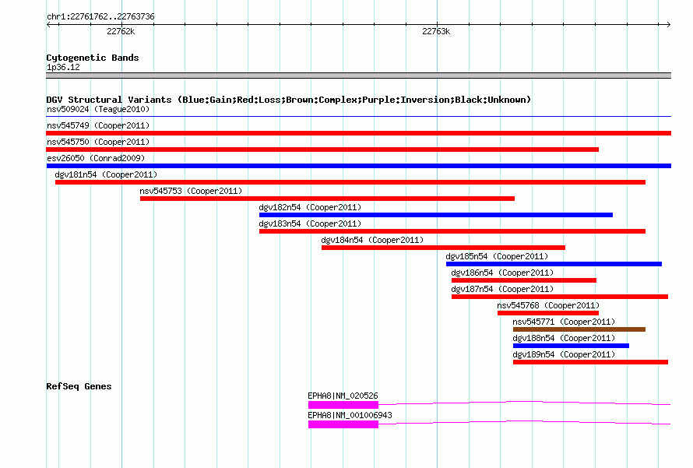Open the dgv189n54 red loss bar
Image resolution: width=693 pixels, height=468 pixels.
(590, 362)
